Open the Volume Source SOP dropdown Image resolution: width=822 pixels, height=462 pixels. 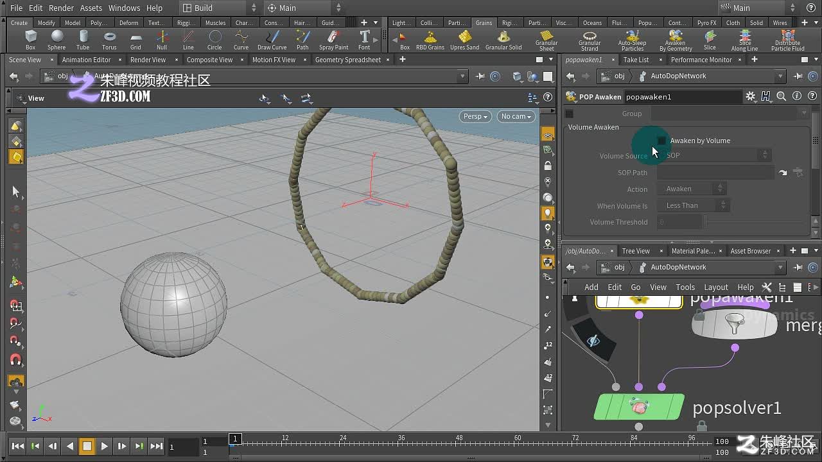coord(713,155)
